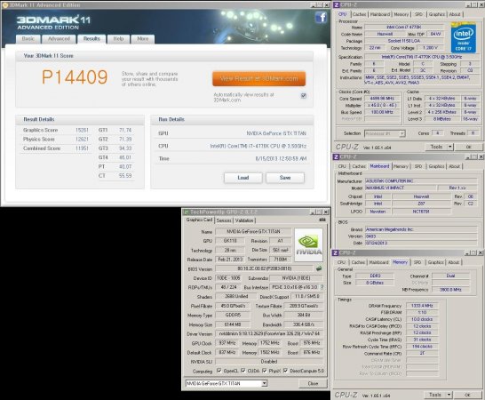Viewport: 485px width, 400px height.
Task: Open the More tab in 3DMark 11
Action: click(x=143, y=39)
